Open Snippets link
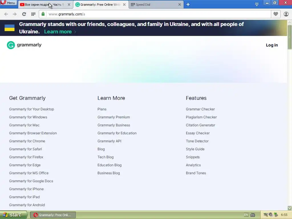Viewport: 292px width, 219px height. click(x=193, y=157)
